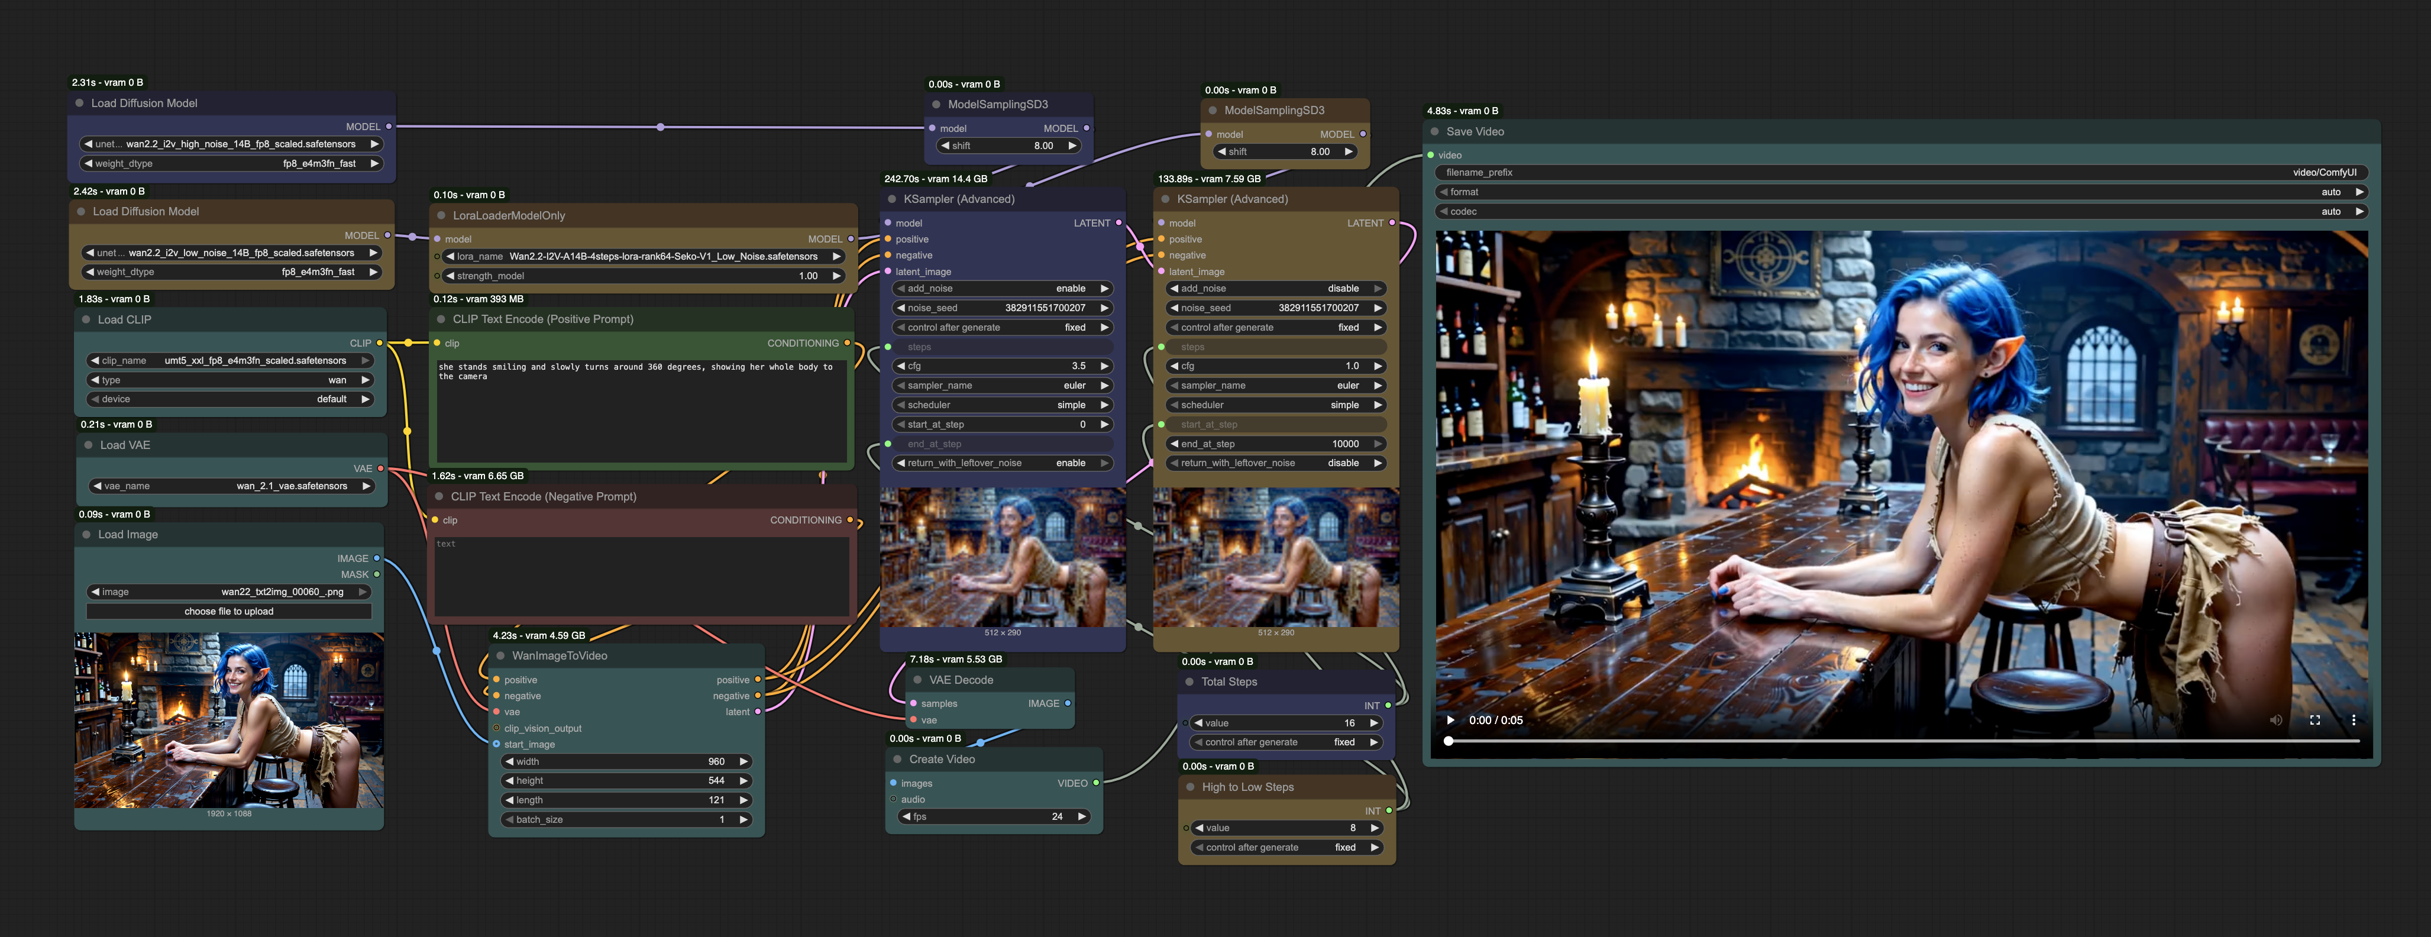Collapse the Load Diffusion Model high noise node dot
This screenshot has height=937, width=2431.
click(78, 104)
